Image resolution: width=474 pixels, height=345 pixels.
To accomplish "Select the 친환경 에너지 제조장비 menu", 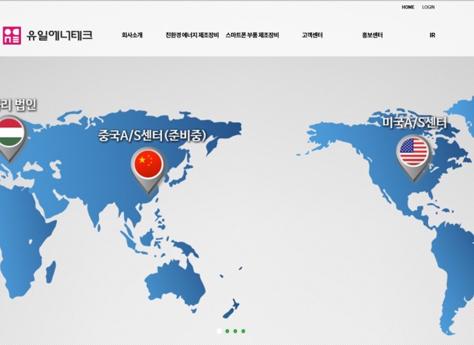I will click(x=192, y=35).
